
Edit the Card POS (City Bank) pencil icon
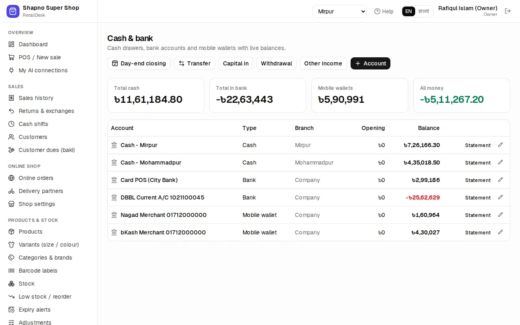click(500, 180)
